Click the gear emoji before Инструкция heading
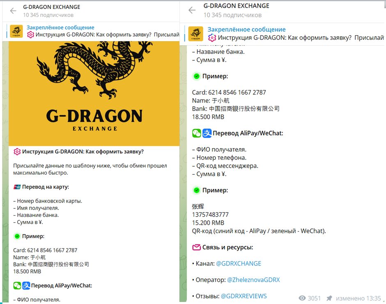The height and width of the screenshot is (304, 386). (x=17, y=152)
